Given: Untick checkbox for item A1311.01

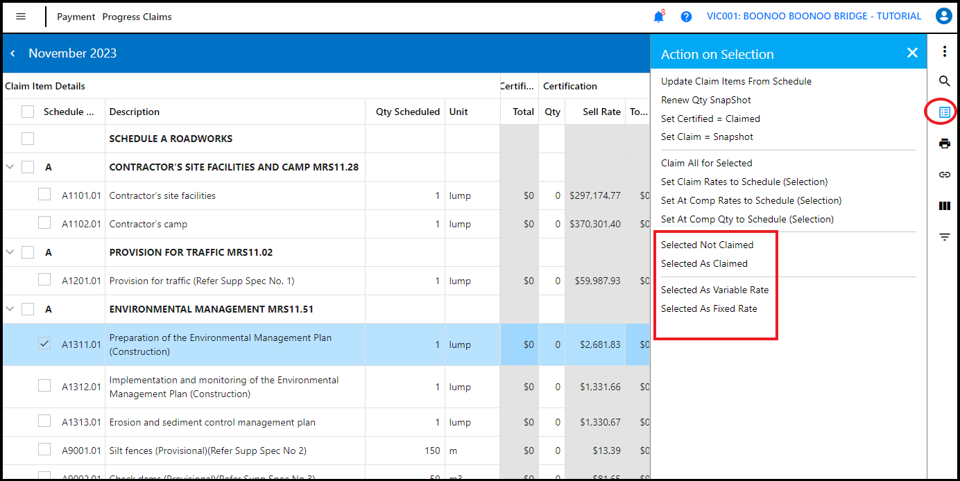Looking at the screenshot, I should pos(44,343).
